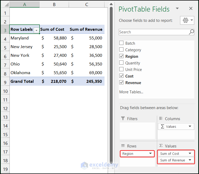The height and width of the screenshot is (174, 199).
Task: Tick the Quantity field checkbox
Action: click(121, 63)
